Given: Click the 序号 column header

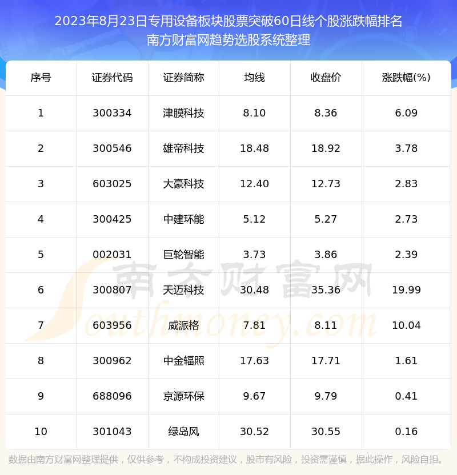Looking at the screenshot, I should pyautogui.click(x=41, y=78).
